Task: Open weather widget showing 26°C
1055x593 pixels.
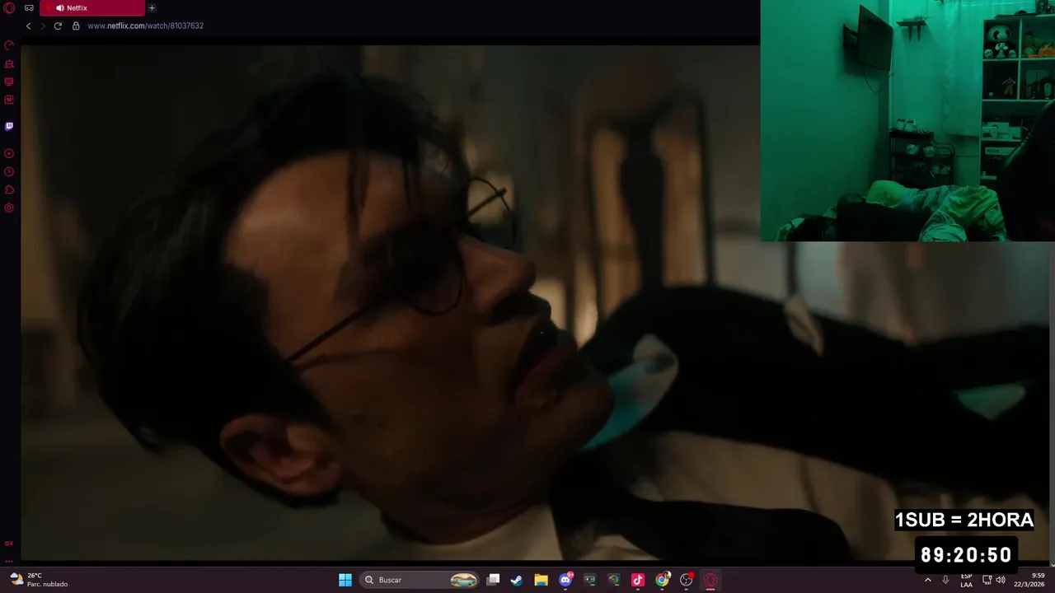Action: [39, 580]
